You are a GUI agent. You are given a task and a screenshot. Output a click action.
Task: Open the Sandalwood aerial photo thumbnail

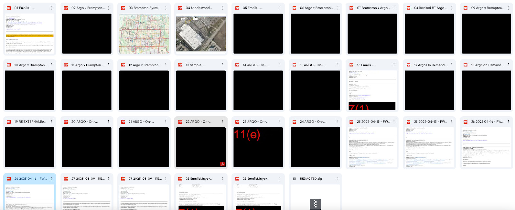(x=201, y=34)
